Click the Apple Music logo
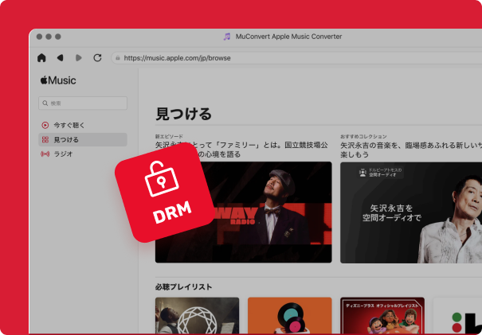Image resolution: width=482 pixels, height=335 pixels. [x=58, y=80]
